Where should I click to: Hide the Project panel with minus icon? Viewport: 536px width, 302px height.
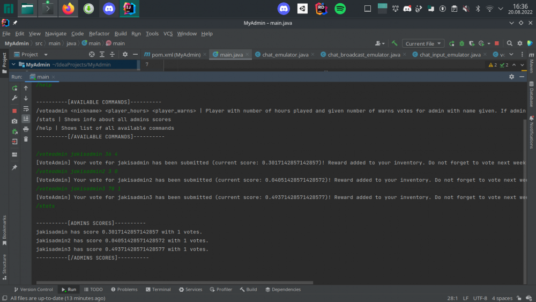[x=136, y=54]
